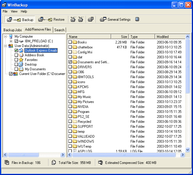Click file list horizontal scroll left arrow
The width and height of the screenshot is (193, 175).
tap(70, 155)
